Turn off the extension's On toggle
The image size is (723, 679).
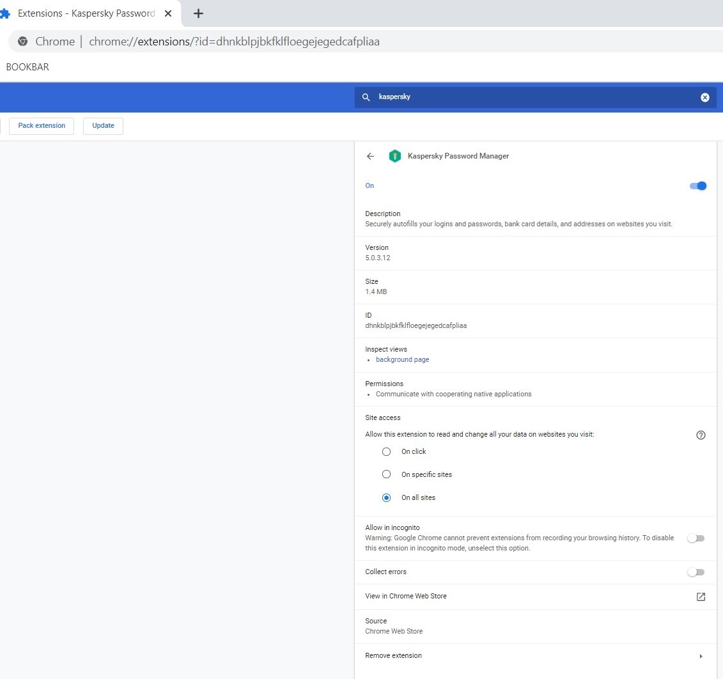pyautogui.click(x=697, y=186)
